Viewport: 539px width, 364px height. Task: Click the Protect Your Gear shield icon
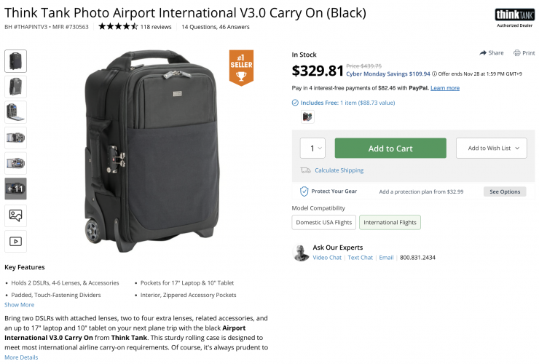304,191
